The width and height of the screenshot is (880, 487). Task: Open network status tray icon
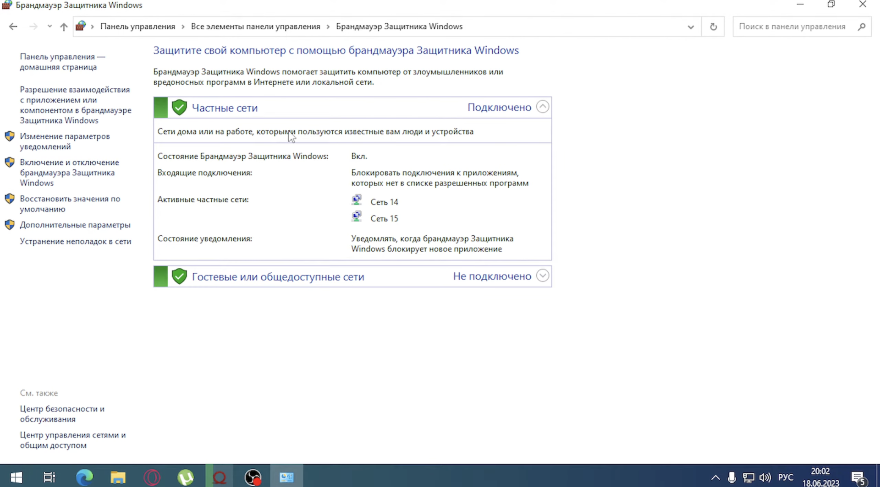pos(748,478)
